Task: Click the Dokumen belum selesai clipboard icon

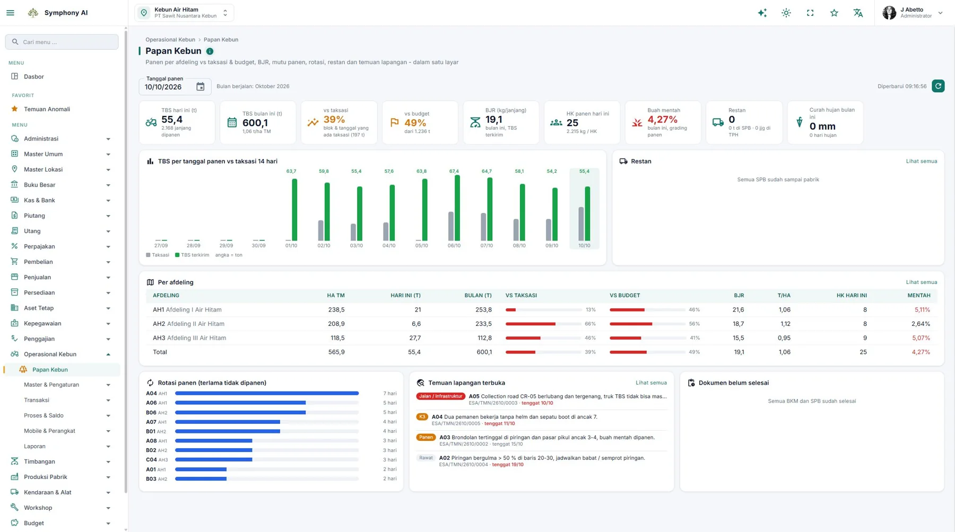Action: click(x=691, y=383)
